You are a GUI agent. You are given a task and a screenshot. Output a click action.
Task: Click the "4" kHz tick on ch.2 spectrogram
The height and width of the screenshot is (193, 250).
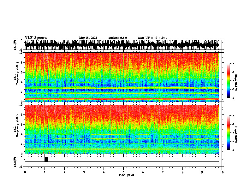point(22,134)
